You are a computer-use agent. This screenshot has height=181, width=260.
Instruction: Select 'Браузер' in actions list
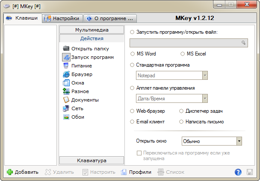point(82,74)
